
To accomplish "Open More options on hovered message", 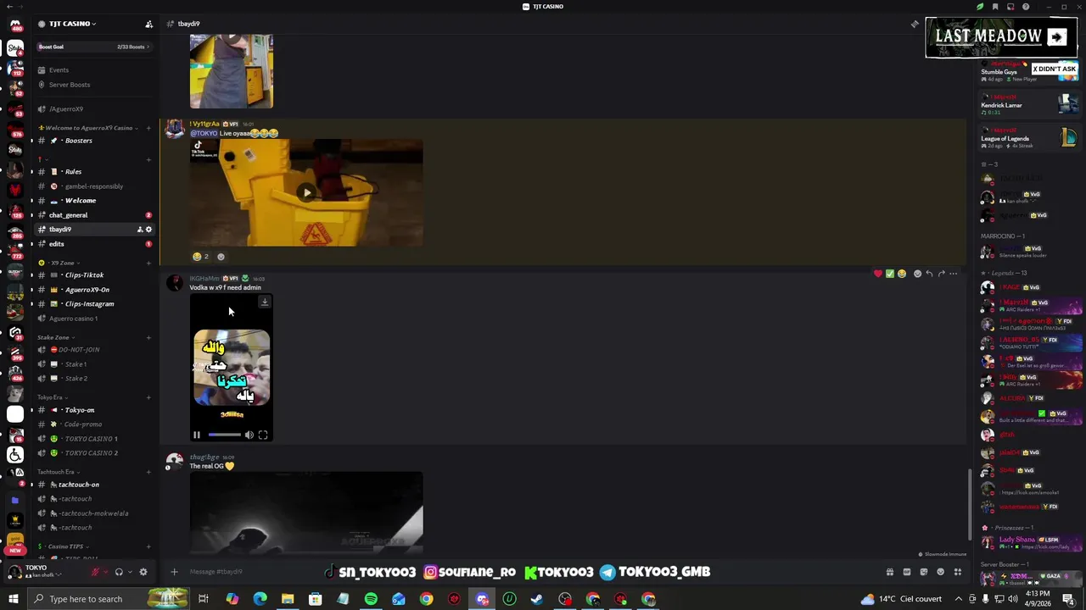I will click(953, 274).
